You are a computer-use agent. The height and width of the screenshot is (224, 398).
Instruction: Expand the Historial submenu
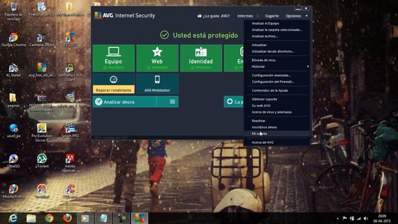coord(277,67)
